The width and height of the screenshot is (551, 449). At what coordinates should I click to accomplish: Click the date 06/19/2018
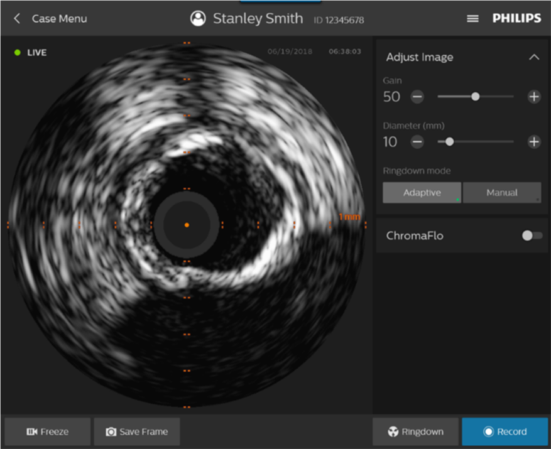tap(290, 51)
